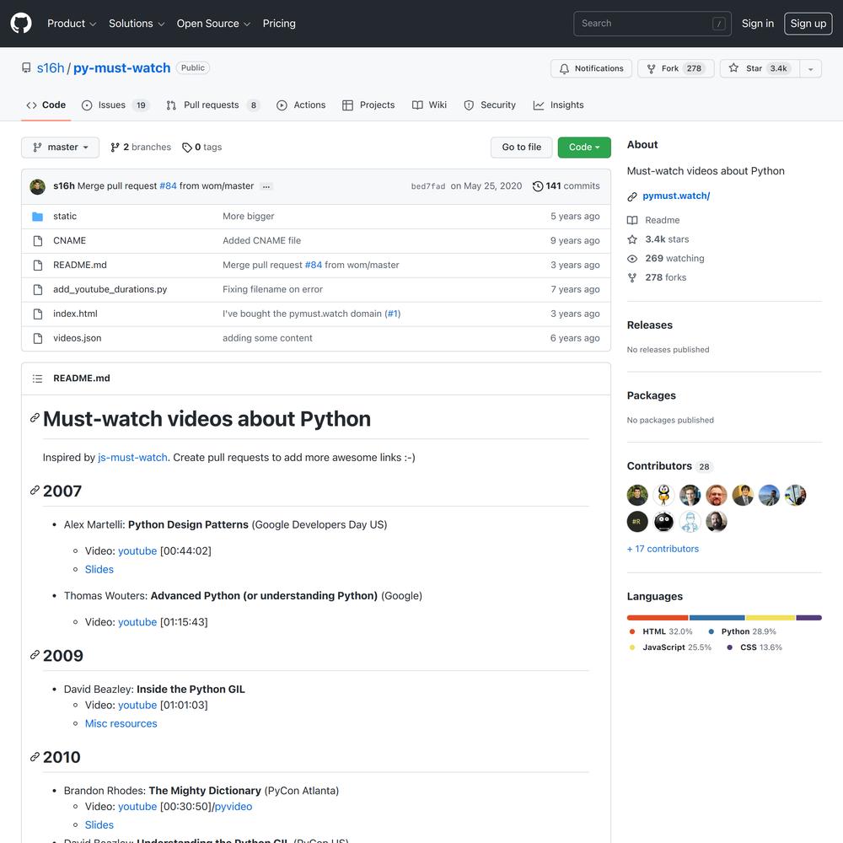This screenshot has width=843, height=843.
Task: Open the green Code dropdown button
Action: point(584,148)
